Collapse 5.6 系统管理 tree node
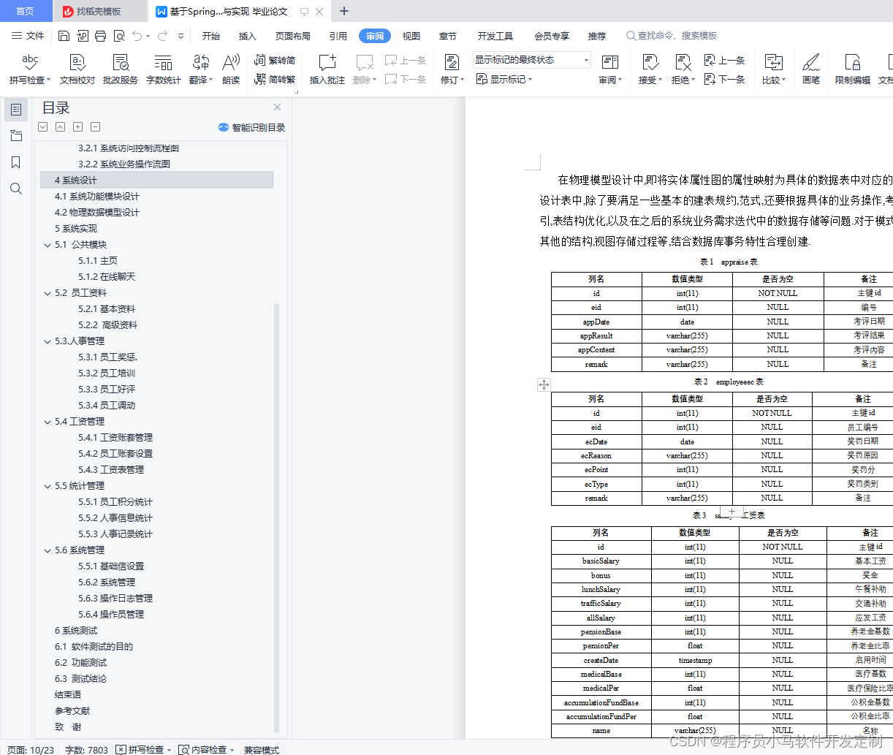 (x=47, y=550)
